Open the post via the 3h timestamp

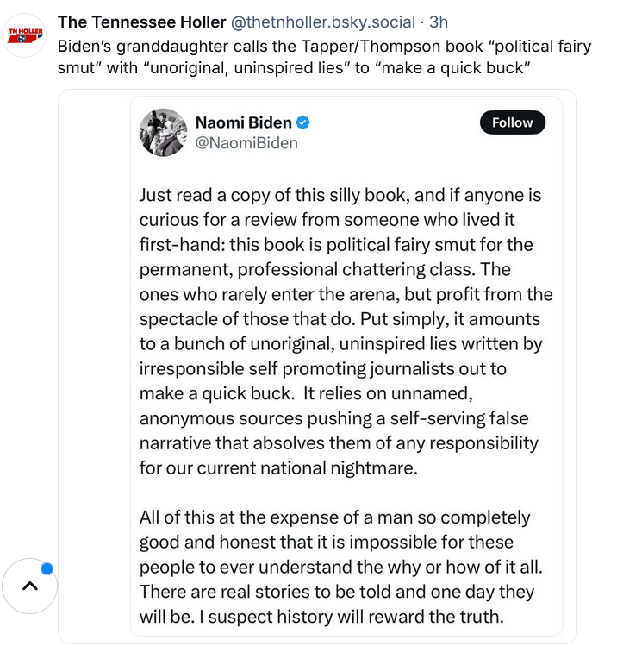(x=439, y=22)
